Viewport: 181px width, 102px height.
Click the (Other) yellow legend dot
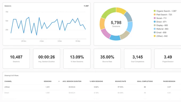(x=155, y=36)
